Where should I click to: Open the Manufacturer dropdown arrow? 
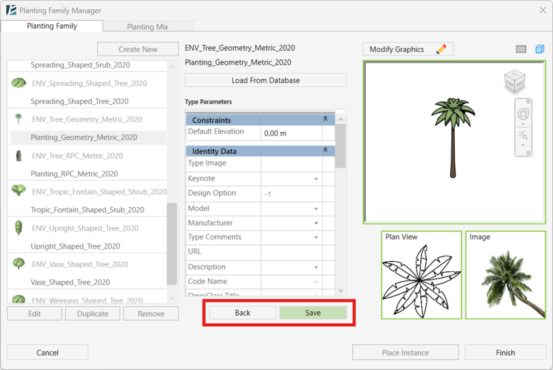(x=316, y=223)
